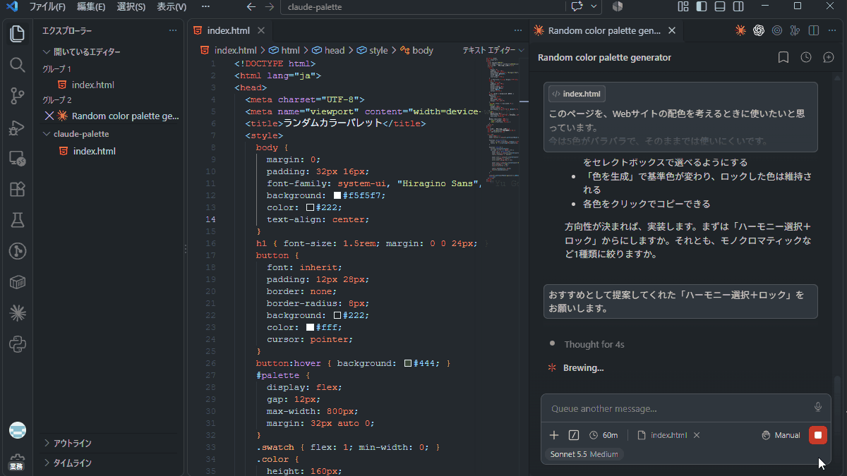The image size is (847, 476).
Task: Start a new chat conversation
Action: tap(829, 57)
